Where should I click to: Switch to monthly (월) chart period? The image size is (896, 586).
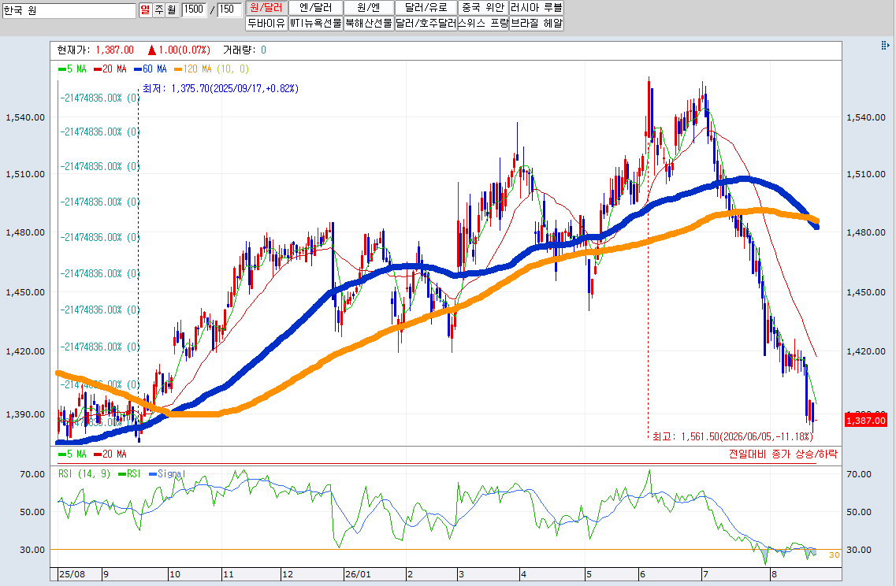(172, 9)
